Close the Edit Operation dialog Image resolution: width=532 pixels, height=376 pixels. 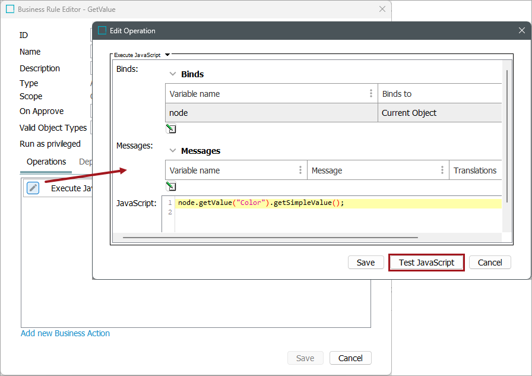(521, 30)
